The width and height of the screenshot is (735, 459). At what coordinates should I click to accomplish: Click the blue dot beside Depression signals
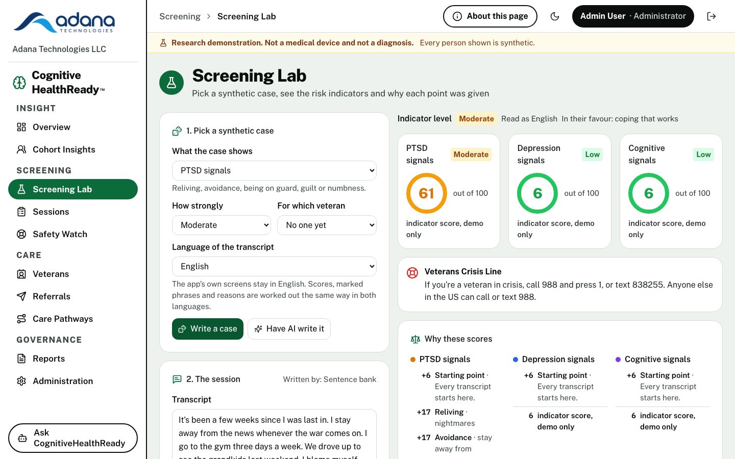click(x=516, y=360)
